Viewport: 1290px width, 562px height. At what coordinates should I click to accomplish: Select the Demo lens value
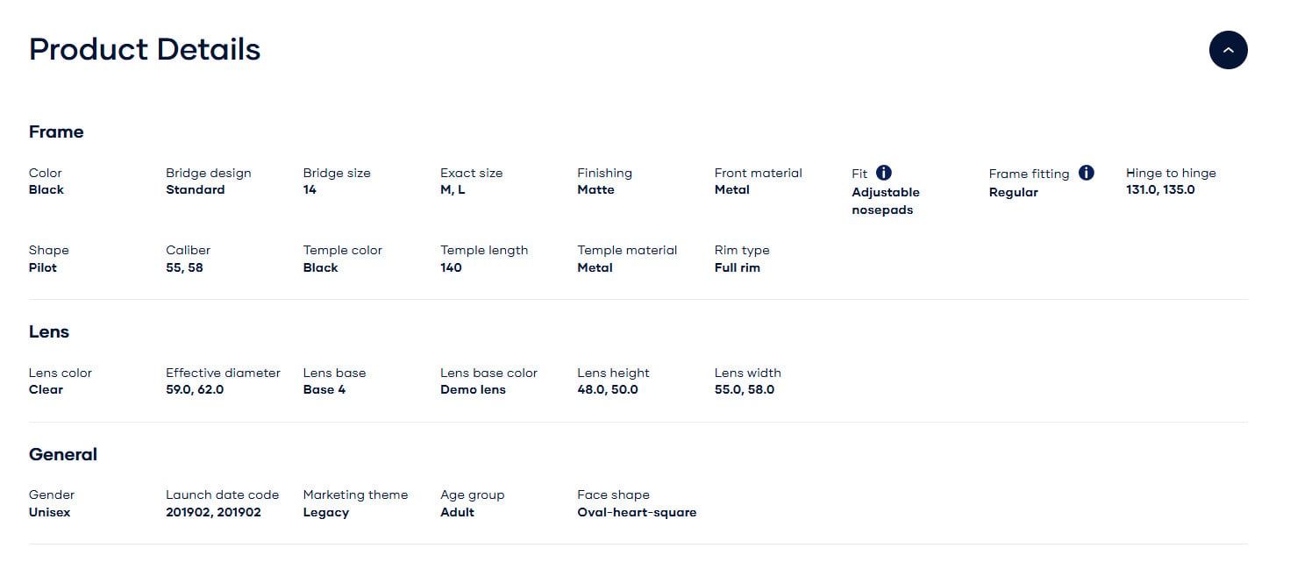(x=473, y=389)
